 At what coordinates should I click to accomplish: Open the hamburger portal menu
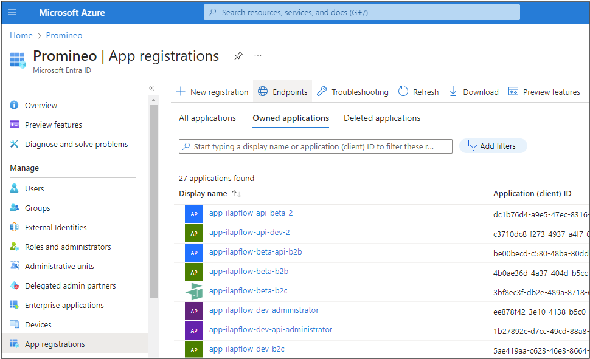click(x=12, y=12)
